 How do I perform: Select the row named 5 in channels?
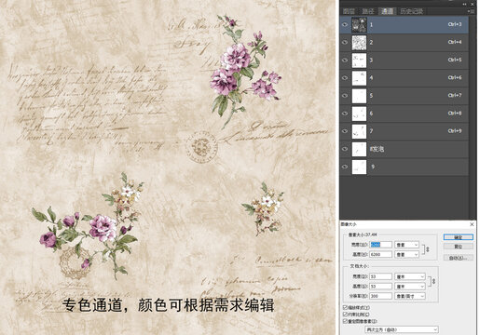405,96
